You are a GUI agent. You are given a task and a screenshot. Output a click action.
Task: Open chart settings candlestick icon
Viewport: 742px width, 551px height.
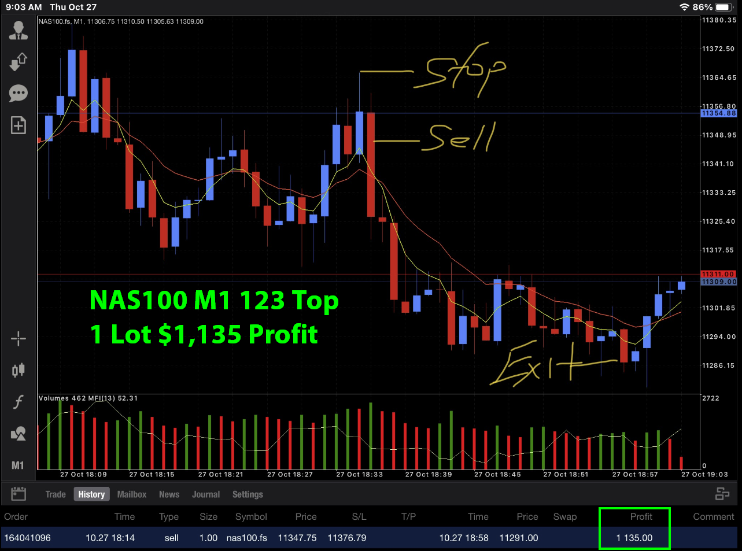click(19, 370)
